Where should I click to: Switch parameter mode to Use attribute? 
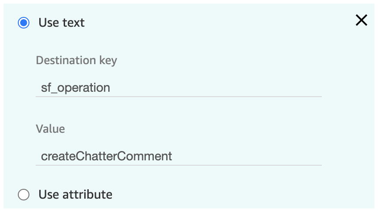point(24,195)
